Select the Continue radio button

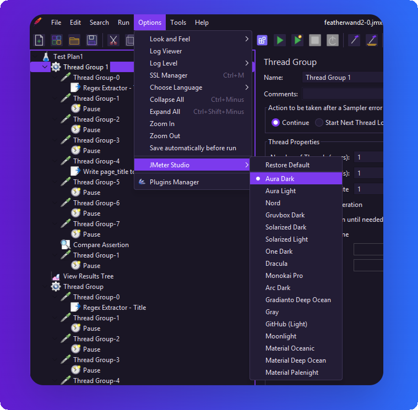(x=275, y=123)
